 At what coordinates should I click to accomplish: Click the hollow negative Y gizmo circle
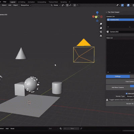coord(98,16)
